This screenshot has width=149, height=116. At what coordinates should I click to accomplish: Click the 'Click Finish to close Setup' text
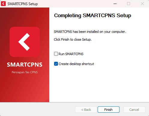[x=73, y=39]
